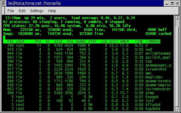Click the scrollbar up arrow
The image size is (181, 113).
(177, 18)
